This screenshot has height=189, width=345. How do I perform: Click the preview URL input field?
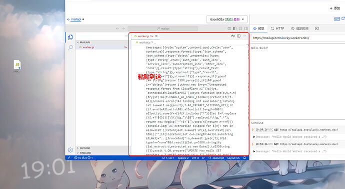point(298,38)
